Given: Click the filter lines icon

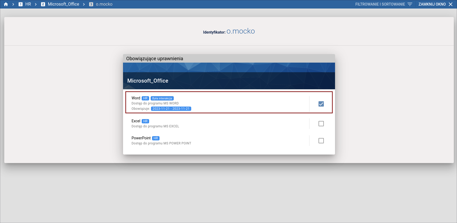Looking at the screenshot, I should point(410,4).
